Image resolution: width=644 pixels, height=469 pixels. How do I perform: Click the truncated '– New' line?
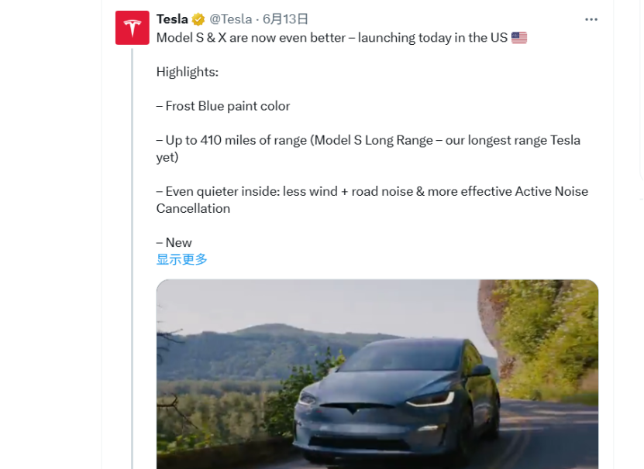[x=174, y=242]
